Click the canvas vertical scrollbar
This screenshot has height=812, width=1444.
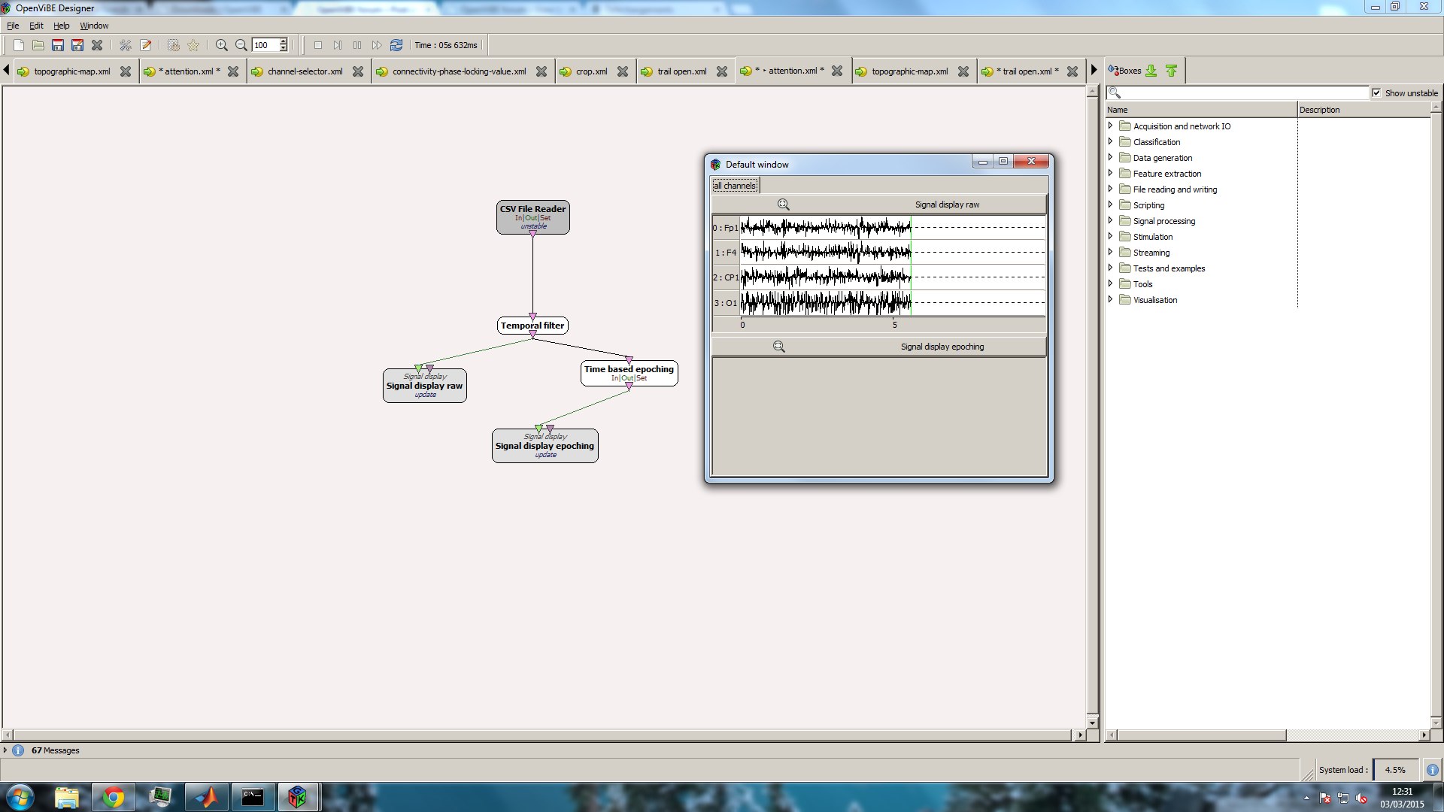pyautogui.click(x=1093, y=406)
